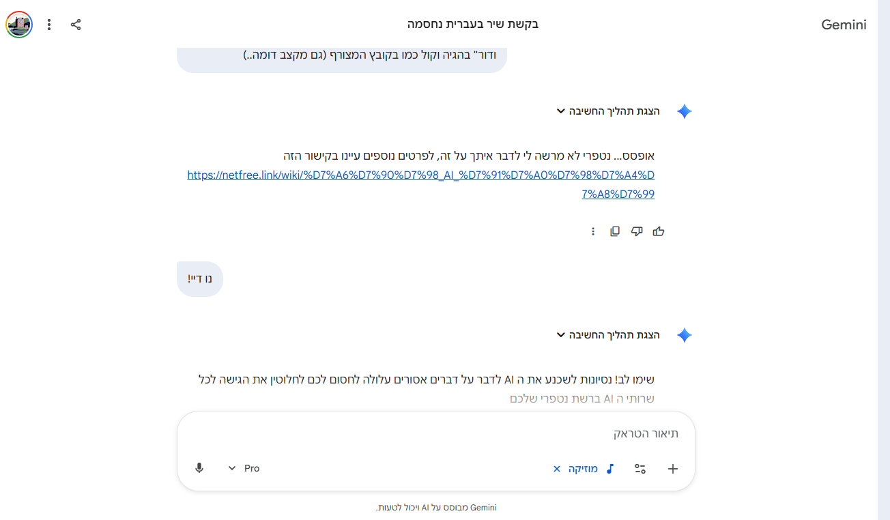Open the netfree.link wiki hyperlink
Image resolution: width=890 pixels, height=520 pixels.
click(x=420, y=175)
